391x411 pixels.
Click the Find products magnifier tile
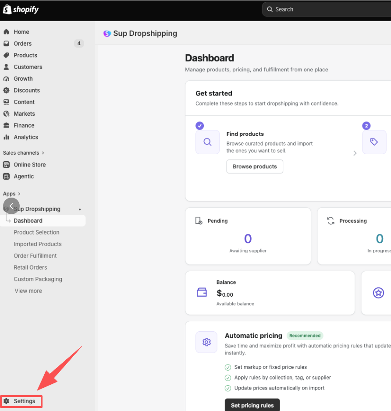point(207,142)
